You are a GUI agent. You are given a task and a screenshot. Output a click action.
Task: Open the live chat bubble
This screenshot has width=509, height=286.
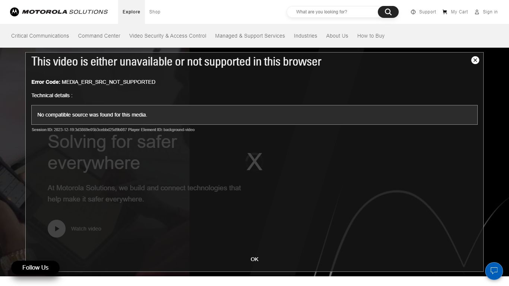pyautogui.click(x=494, y=271)
